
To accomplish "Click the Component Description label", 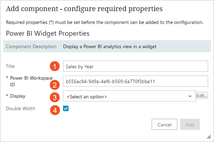I will pyautogui.click(x=31, y=46).
